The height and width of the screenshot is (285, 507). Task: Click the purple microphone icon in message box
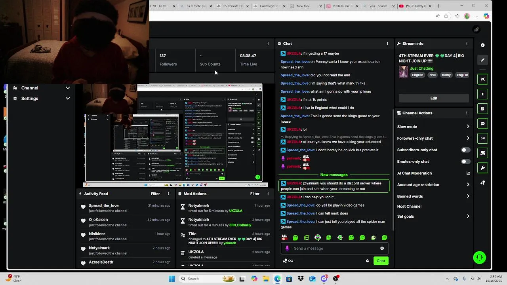coord(288,248)
